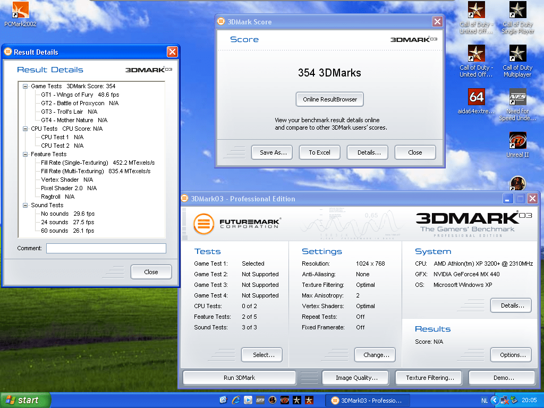Screen dimensions: 544x408
Task: Open Options... in the Results section
Action: pos(511,355)
